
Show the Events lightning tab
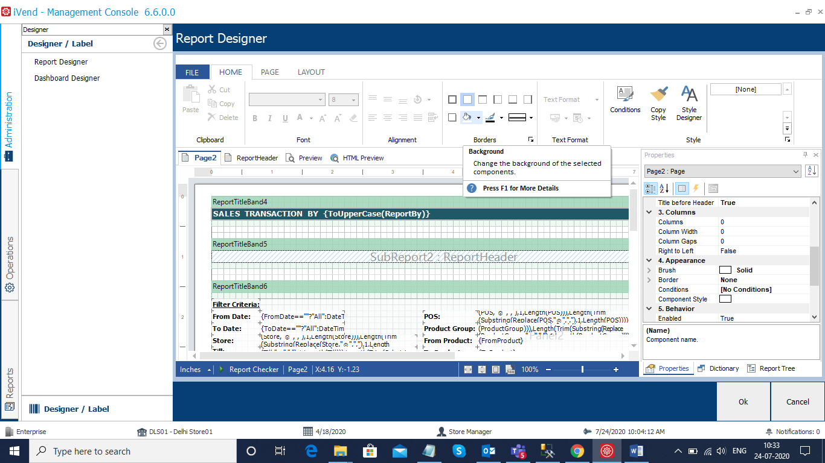coord(695,188)
